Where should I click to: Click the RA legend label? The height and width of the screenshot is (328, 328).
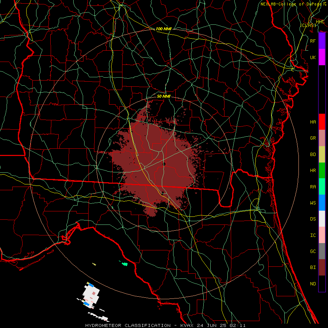point(313,187)
